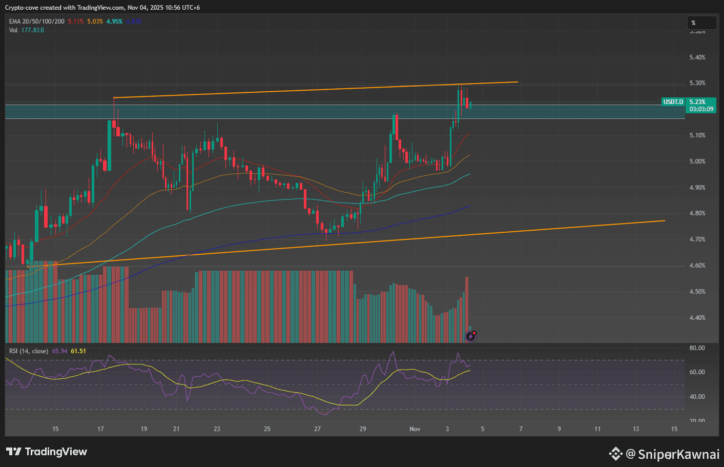Select the RSI (14, close) legend

pos(29,351)
